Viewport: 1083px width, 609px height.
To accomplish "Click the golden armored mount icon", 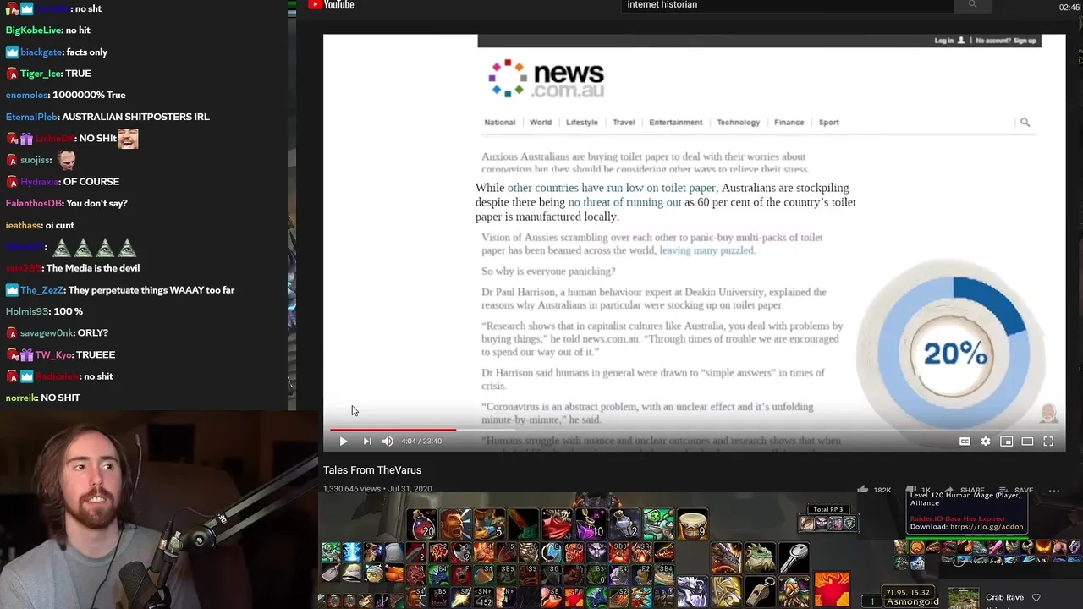I will tap(726, 590).
